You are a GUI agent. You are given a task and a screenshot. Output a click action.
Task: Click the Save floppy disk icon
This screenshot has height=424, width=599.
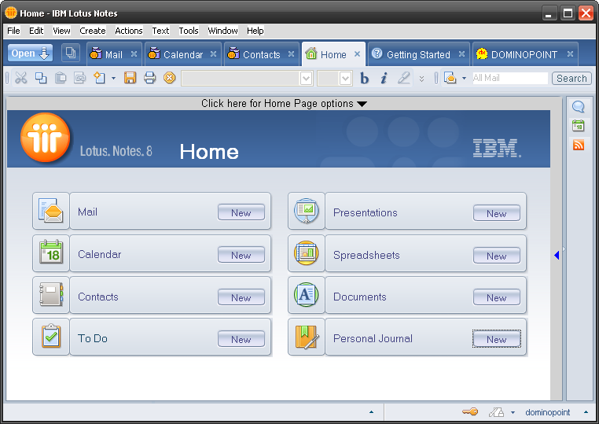(130, 78)
